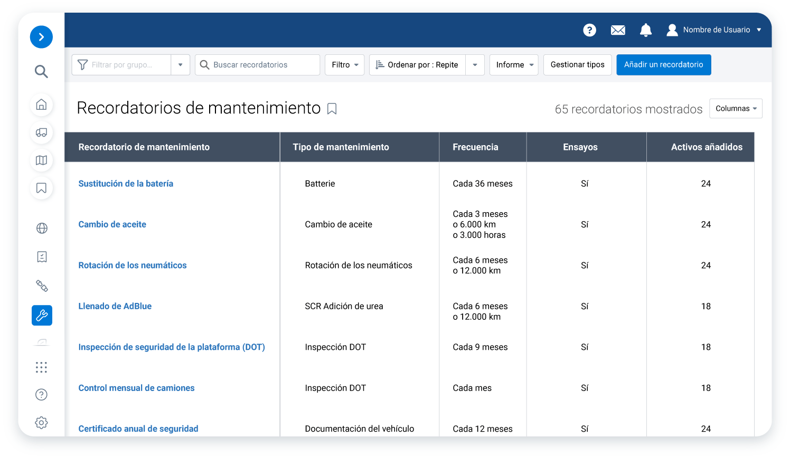Screen dimensions: 790x457
Task: Open the settings gear in the sidebar
Action: click(41, 422)
